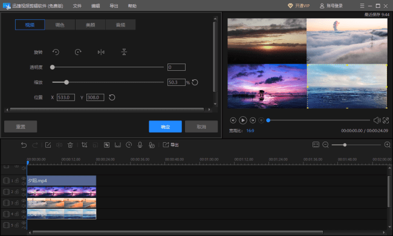The image size is (393, 236).
Task: Hide track 4 with eye icon
Action: pyautogui.click(x=24, y=212)
